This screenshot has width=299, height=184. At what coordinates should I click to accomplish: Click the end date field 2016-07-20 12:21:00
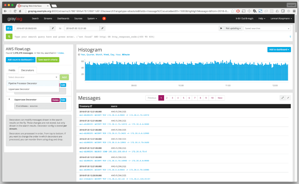[82, 28]
